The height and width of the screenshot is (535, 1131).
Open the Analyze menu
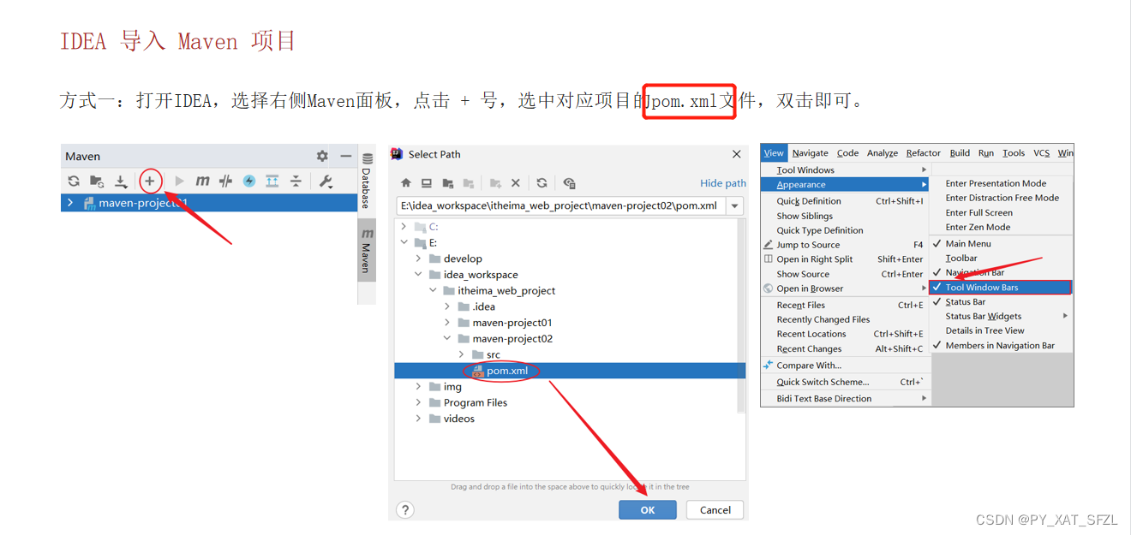882,152
